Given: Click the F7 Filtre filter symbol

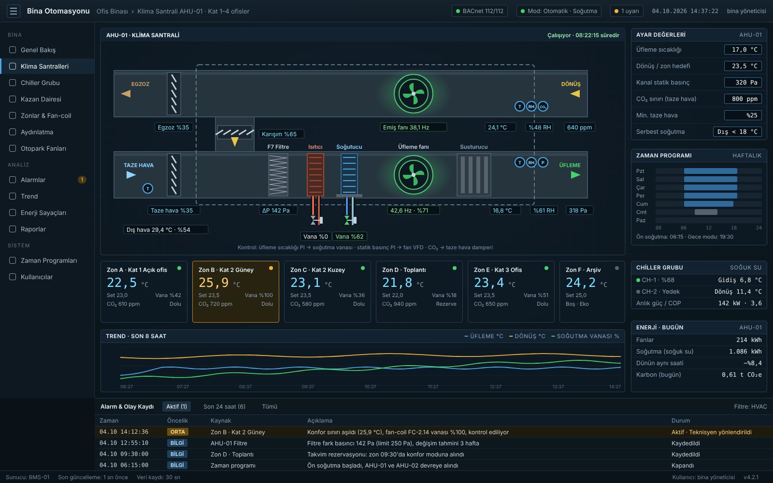Looking at the screenshot, I should click(x=278, y=175).
